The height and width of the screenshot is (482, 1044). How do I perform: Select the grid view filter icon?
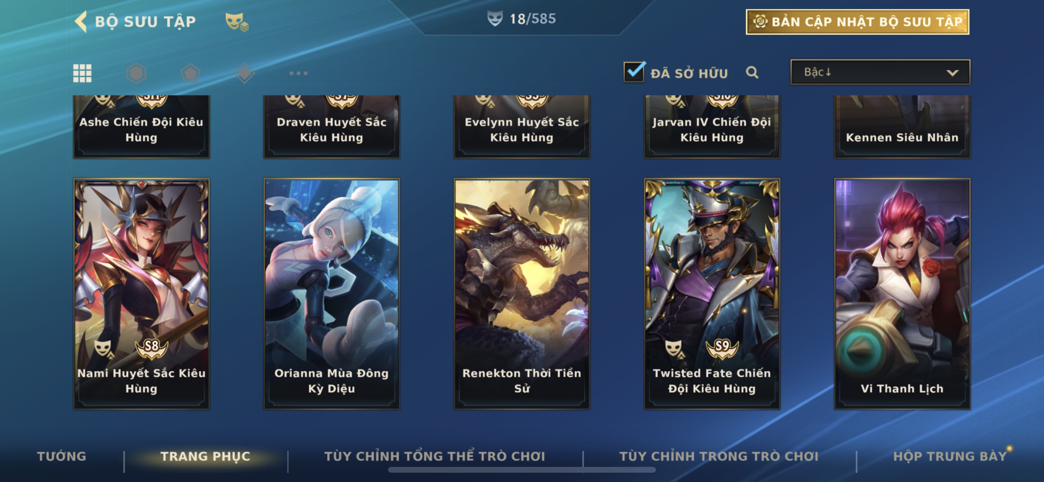click(82, 73)
